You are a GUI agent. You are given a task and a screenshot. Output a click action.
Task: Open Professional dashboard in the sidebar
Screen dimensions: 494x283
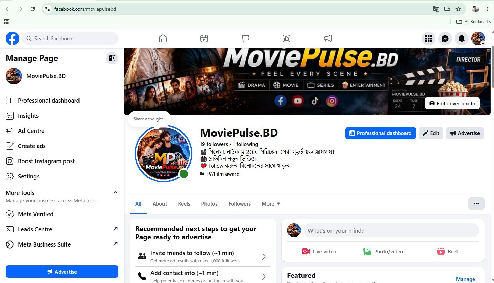[x=62, y=101]
